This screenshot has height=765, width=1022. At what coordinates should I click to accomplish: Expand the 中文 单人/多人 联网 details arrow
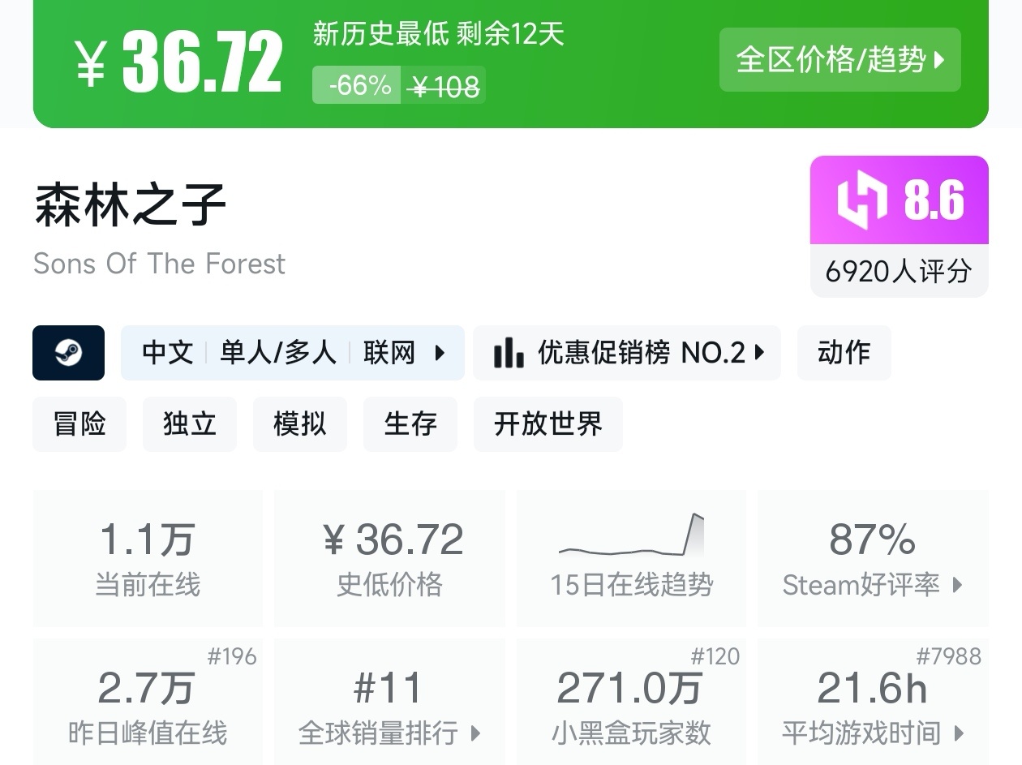point(440,353)
